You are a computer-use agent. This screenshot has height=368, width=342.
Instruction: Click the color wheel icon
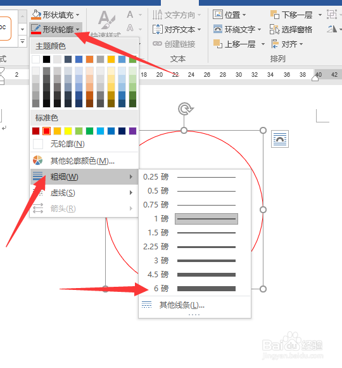(37, 161)
